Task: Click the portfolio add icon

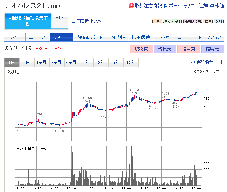Action: 166,6
